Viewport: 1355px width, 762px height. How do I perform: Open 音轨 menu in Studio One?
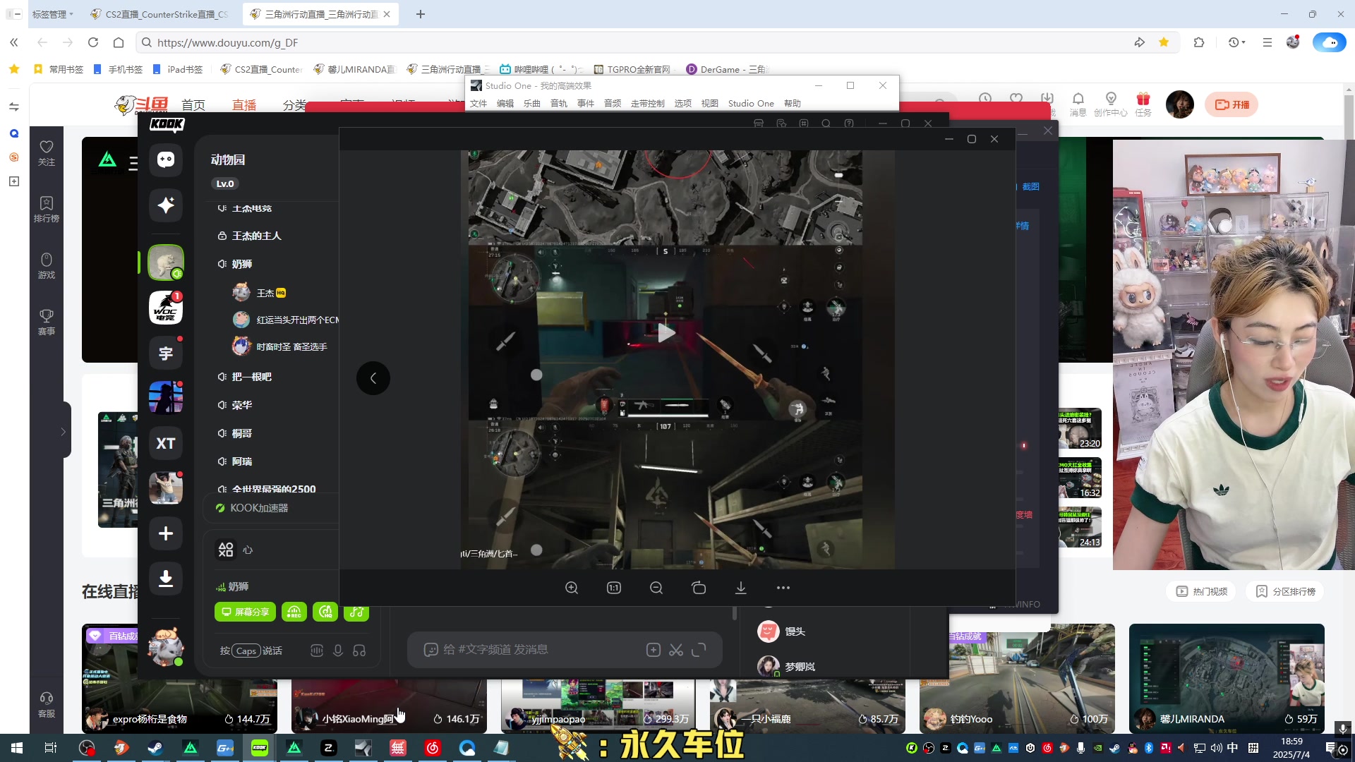pos(559,103)
